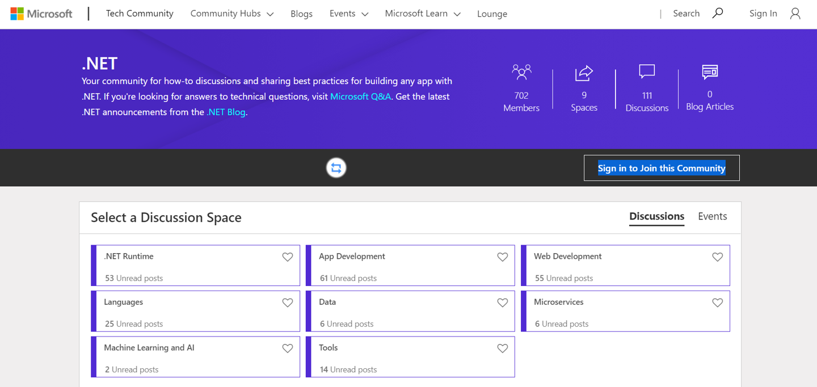Image resolution: width=817 pixels, height=387 pixels.
Task: Click Sign in to Join this Community
Action: (x=662, y=168)
